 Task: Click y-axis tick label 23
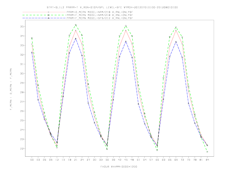[22, 139]
